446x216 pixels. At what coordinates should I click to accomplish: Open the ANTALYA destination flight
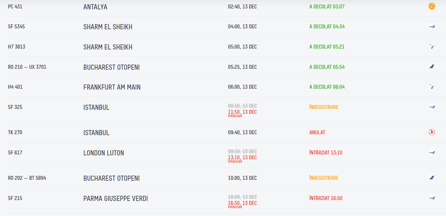(95, 7)
